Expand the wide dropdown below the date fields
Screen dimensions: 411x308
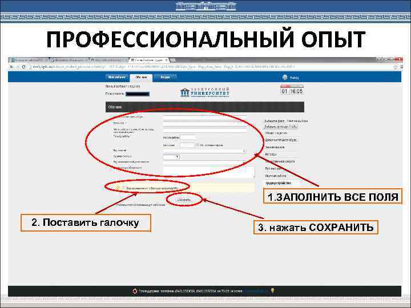point(204,151)
